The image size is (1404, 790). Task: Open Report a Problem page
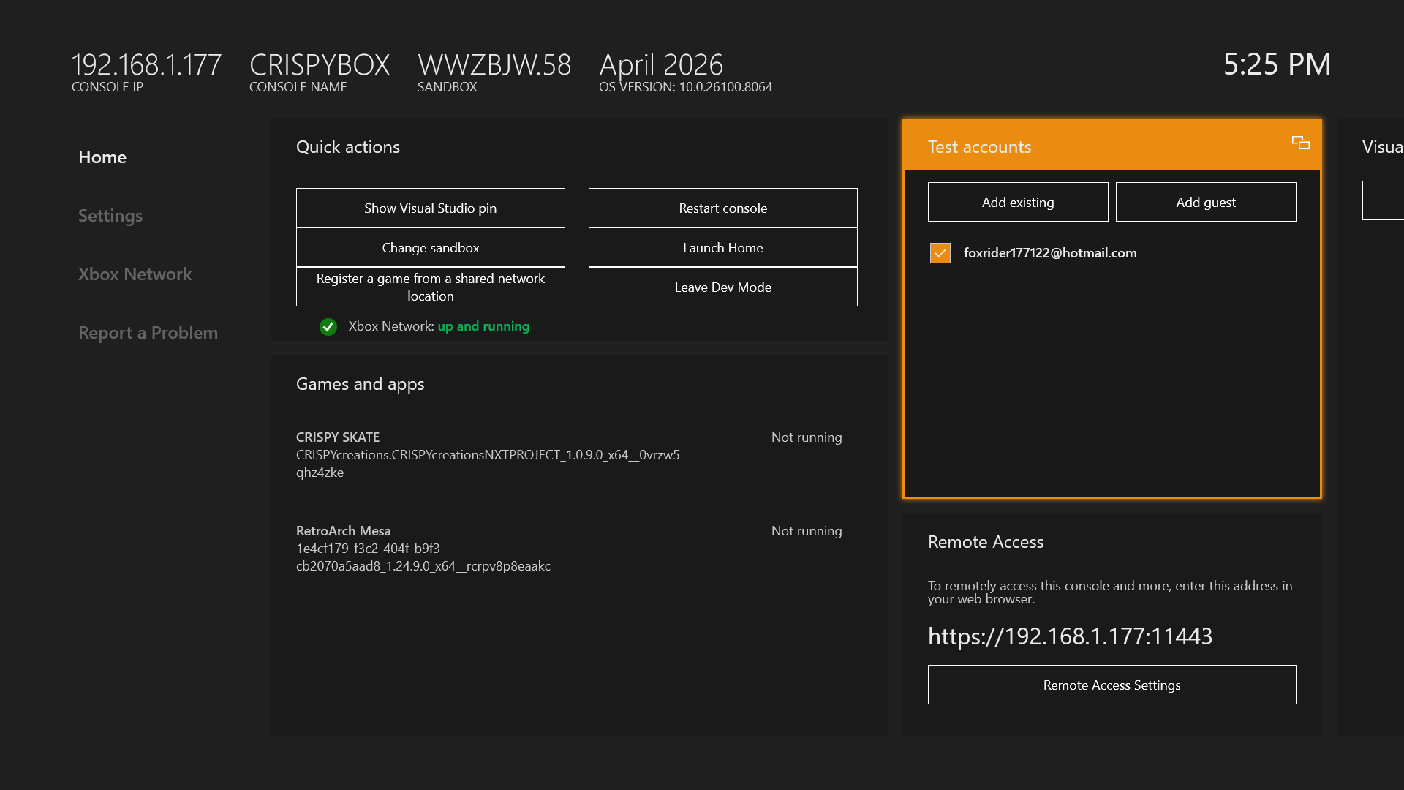[148, 333]
